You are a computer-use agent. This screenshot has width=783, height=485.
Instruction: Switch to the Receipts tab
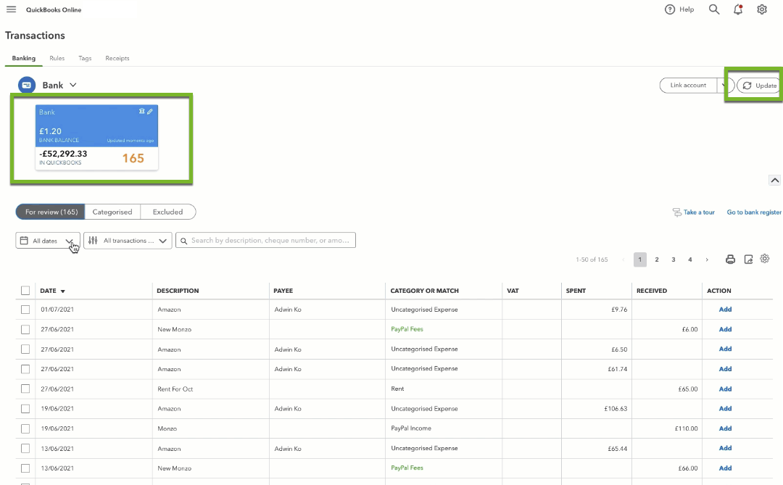pos(117,59)
